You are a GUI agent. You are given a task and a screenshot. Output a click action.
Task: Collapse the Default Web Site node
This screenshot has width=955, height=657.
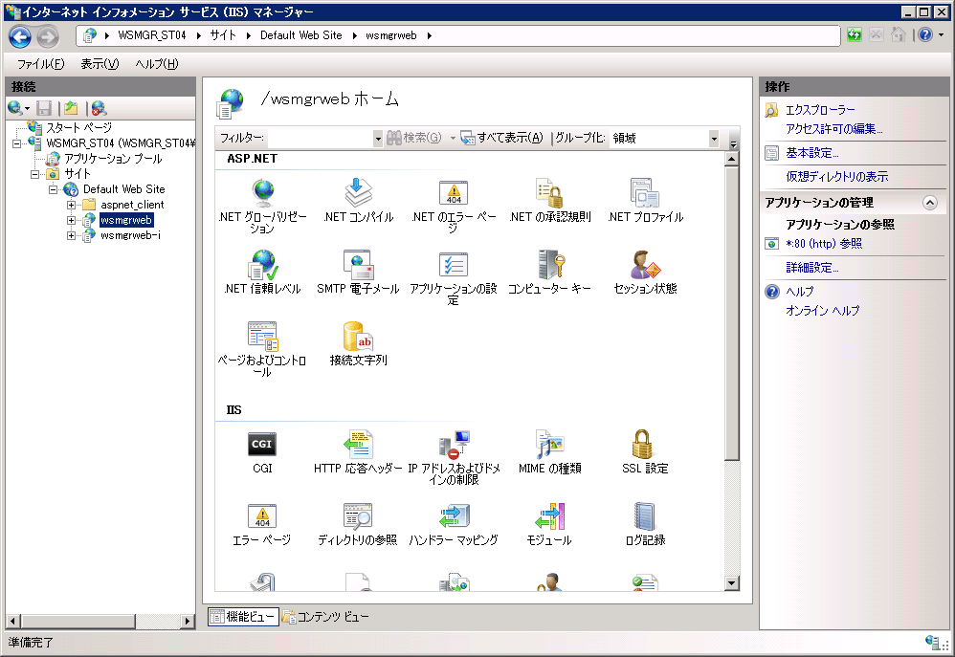click(55, 189)
